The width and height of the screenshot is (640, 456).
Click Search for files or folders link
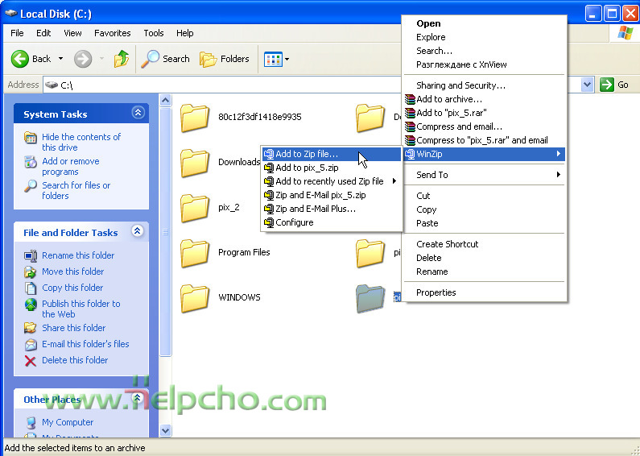tap(76, 190)
